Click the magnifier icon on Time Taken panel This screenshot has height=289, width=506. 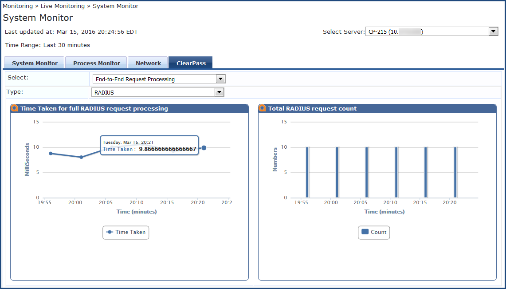pos(14,108)
